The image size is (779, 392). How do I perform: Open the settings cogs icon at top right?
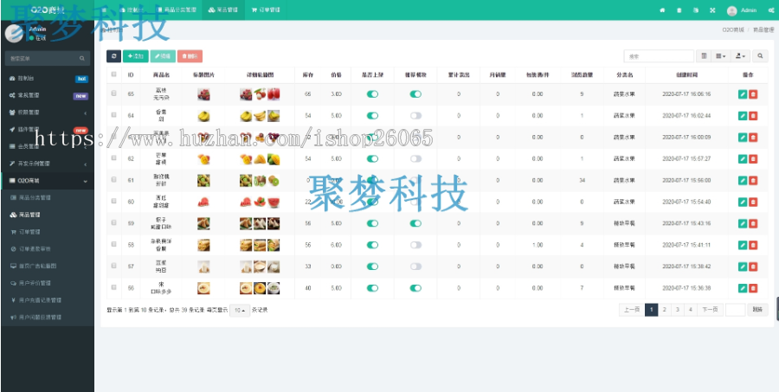(771, 10)
